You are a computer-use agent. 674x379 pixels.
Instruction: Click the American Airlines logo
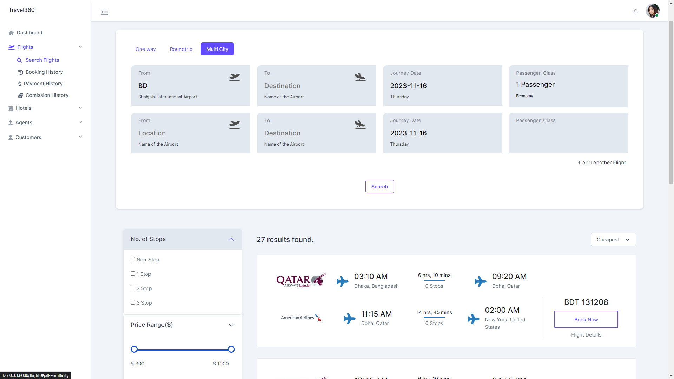coord(301,318)
